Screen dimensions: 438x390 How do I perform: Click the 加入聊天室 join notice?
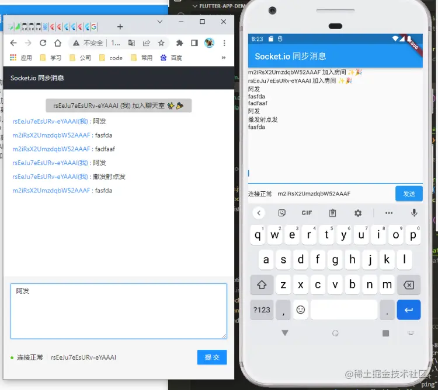tap(119, 106)
